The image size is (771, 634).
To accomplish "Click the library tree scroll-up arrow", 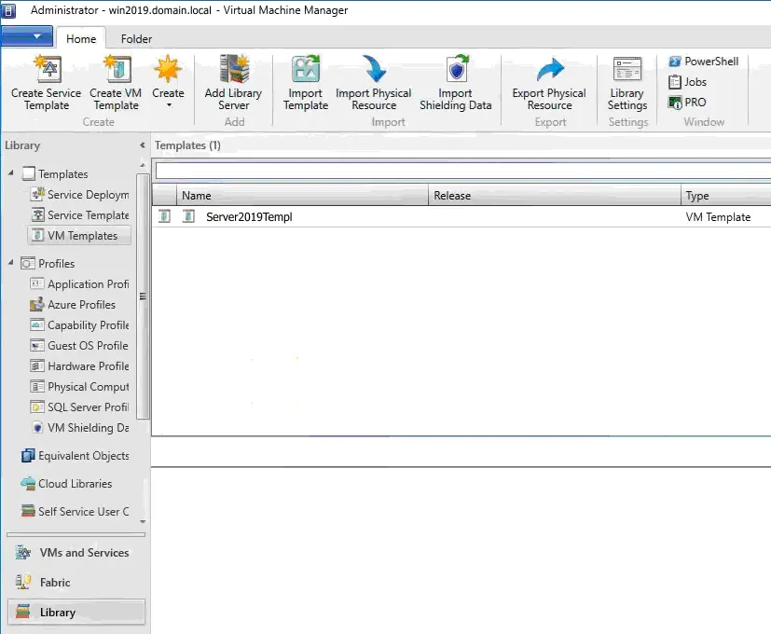I will point(143,165).
